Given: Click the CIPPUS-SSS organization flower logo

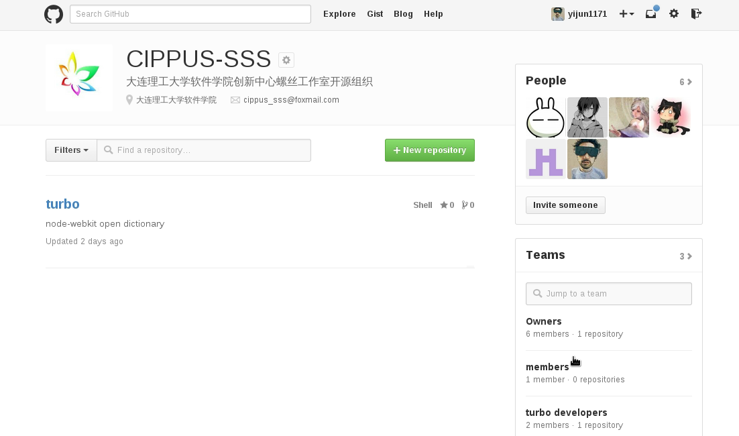Looking at the screenshot, I should 78,78.
